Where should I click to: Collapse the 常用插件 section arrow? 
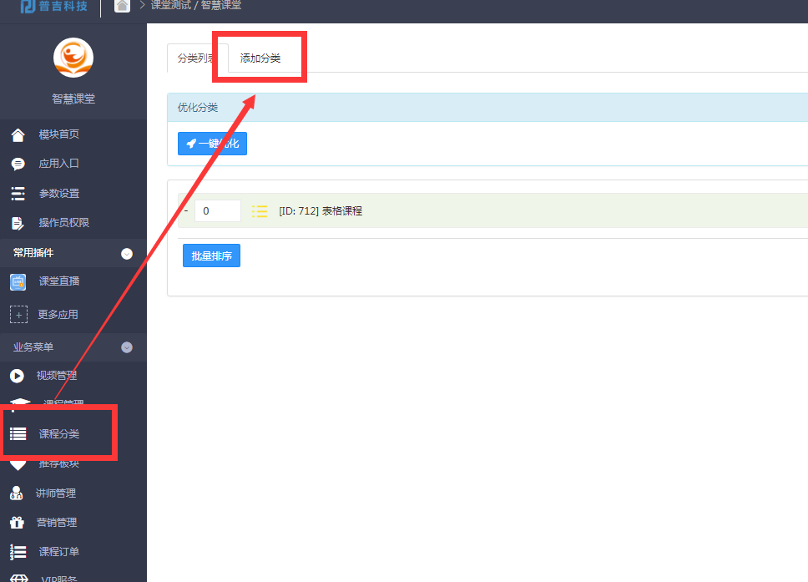(127, 254)
